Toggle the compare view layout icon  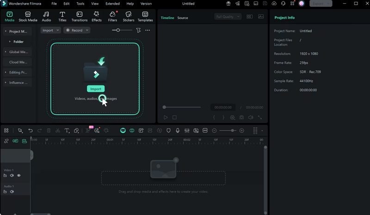[249, 17]
